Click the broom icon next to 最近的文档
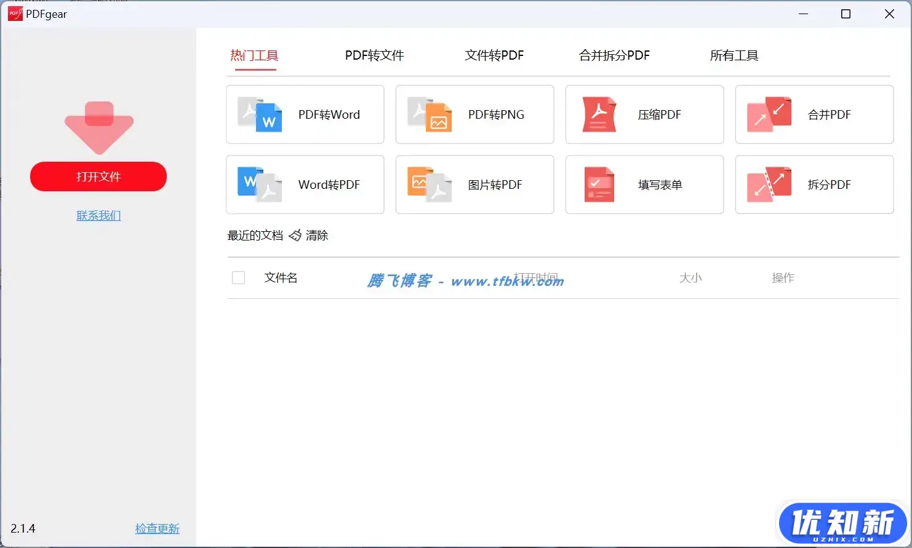 [295, 235]
